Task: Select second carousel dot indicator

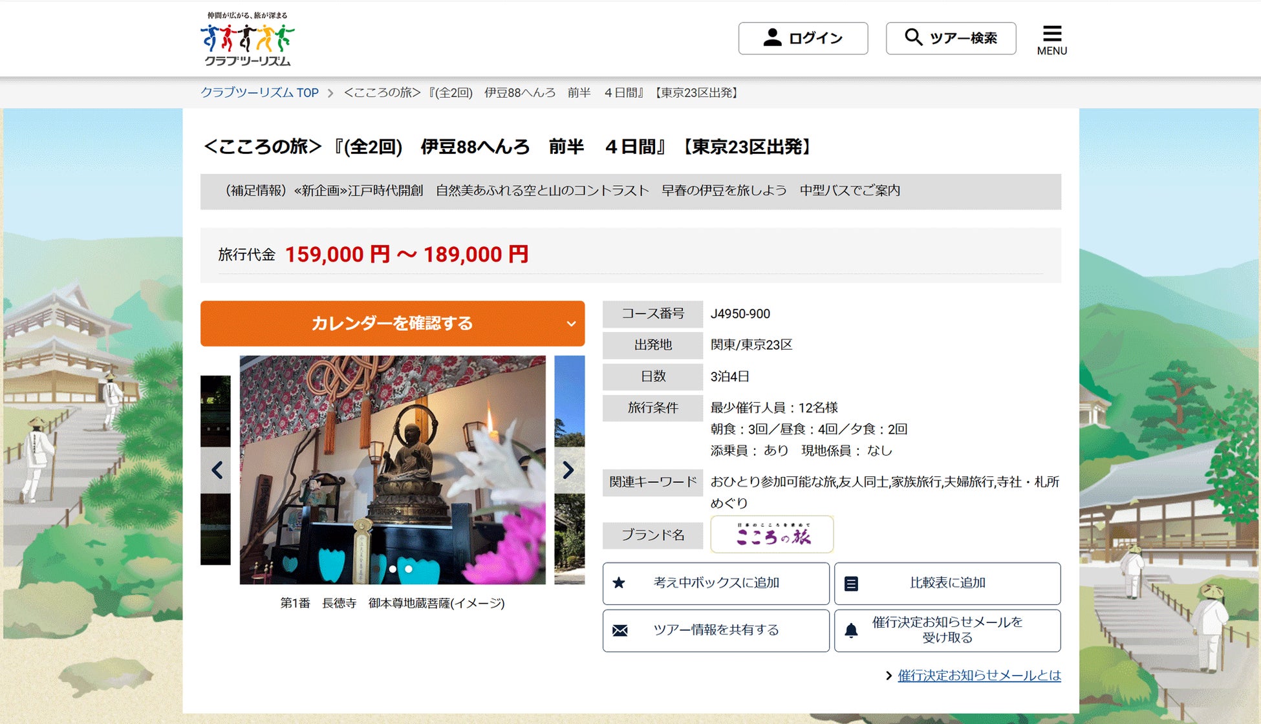Action: (409, 570)
